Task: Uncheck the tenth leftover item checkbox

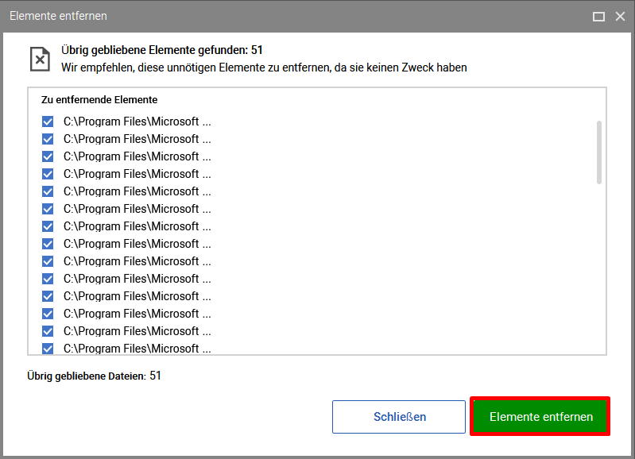Action: [x=48, y=279]
